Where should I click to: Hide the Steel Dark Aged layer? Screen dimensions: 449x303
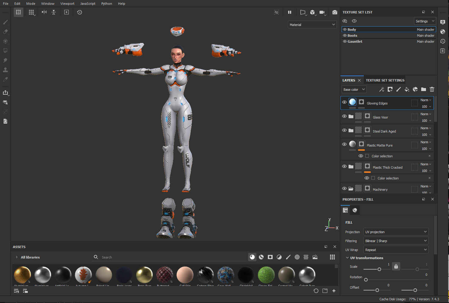click(344, 130)
